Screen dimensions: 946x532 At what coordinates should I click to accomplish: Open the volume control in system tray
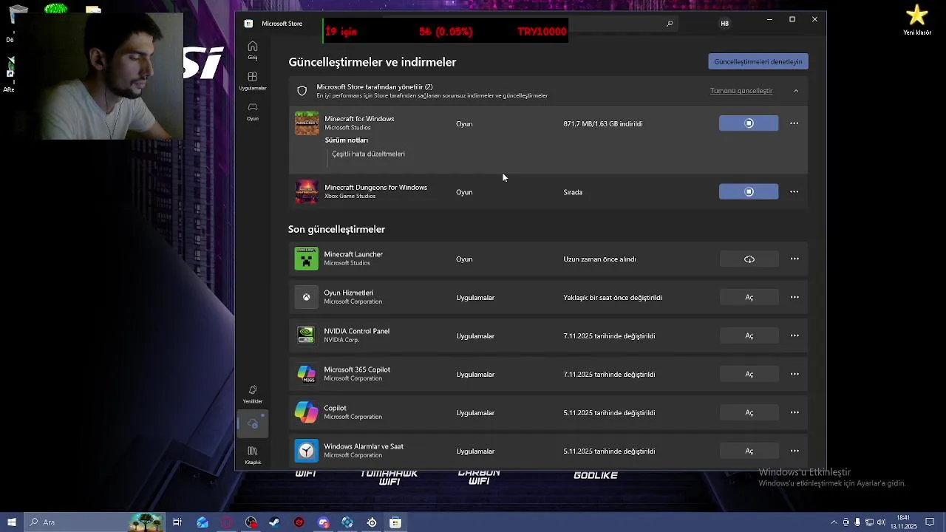tap(881, 522)
